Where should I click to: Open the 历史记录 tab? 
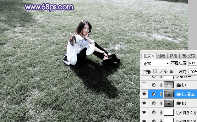(188, 56)
